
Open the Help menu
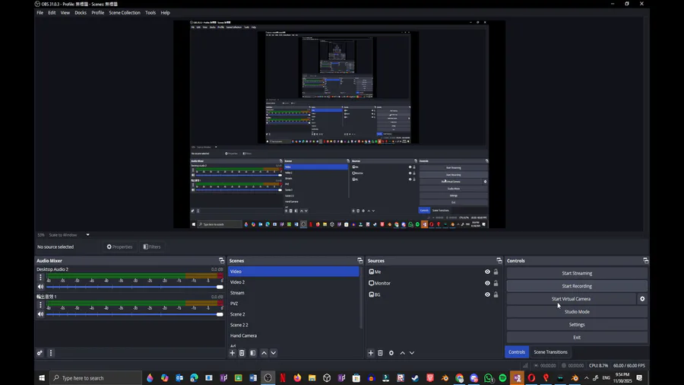coord(166,13)
